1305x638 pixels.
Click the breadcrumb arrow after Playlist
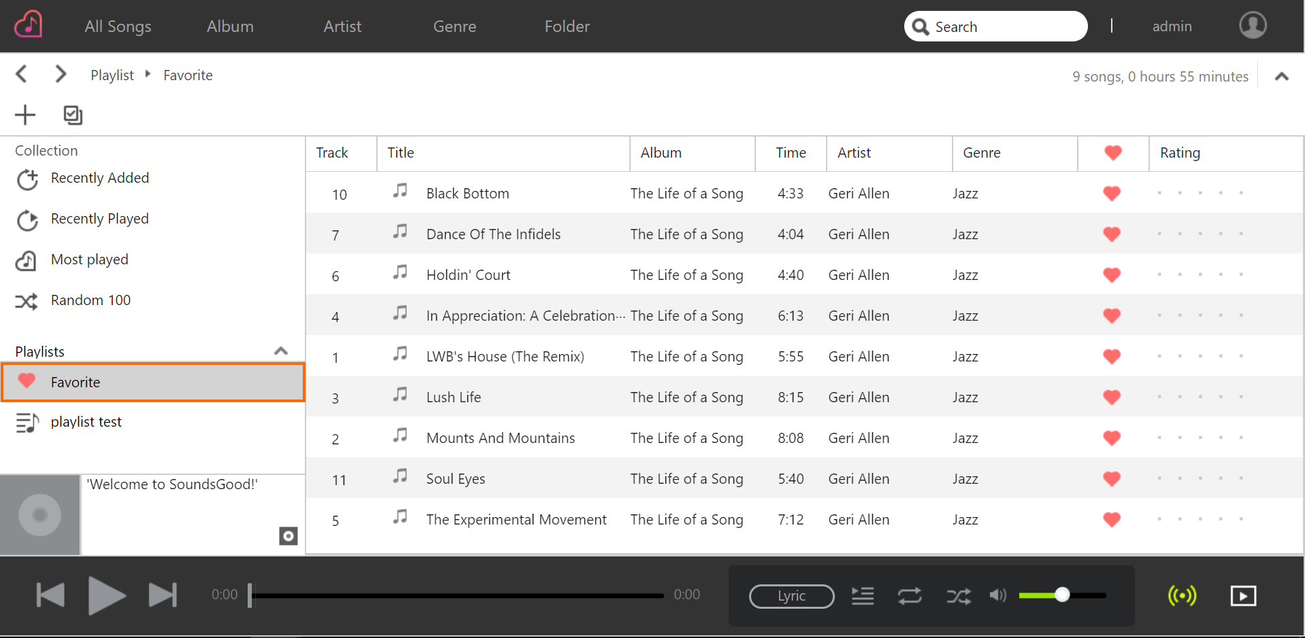point(148,74)
